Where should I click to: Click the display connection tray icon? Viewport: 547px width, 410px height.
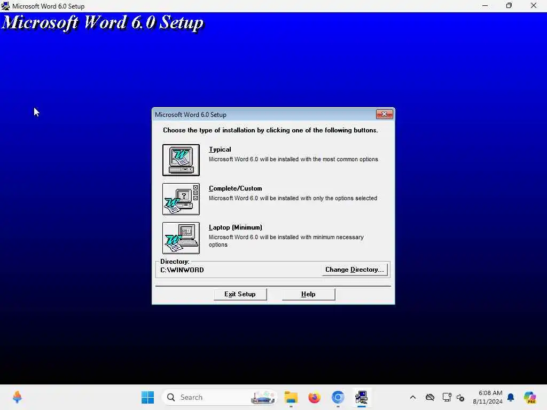coord(447,397)
